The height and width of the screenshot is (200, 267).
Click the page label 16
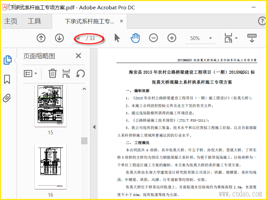(x=50, y=195)
